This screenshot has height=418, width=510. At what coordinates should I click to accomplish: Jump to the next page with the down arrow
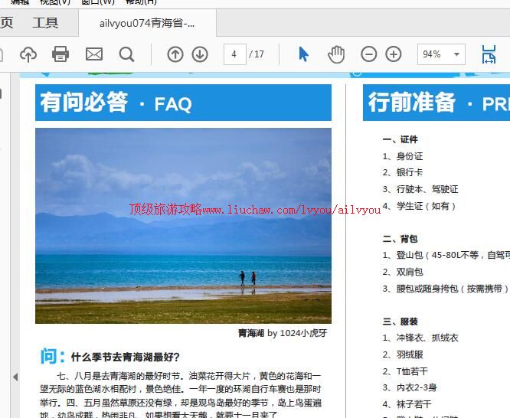coord(200,54)
